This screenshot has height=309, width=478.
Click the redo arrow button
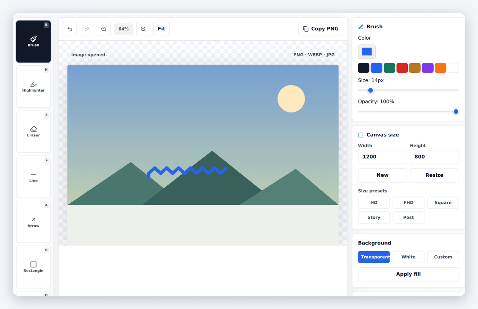[x=87, y=29]
